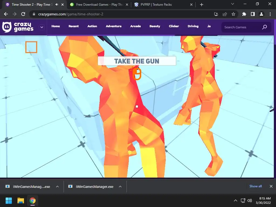Click the search magnifier icon
This screenshot has height=207, width=276.
click(x=265, y=27)
